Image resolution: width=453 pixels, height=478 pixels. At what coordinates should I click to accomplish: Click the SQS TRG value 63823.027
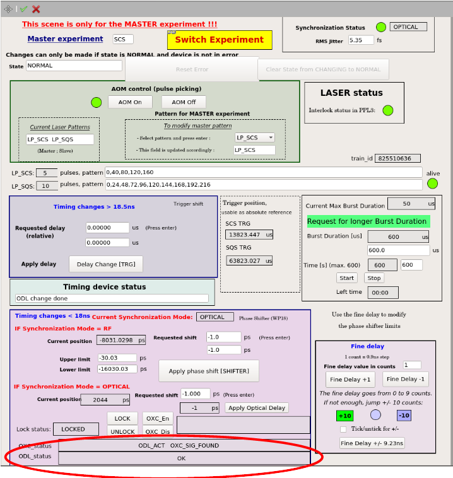249,260
